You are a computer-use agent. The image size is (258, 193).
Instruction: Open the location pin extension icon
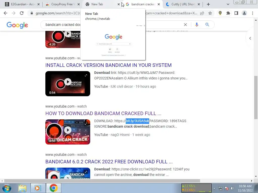(x=220, y=13)
